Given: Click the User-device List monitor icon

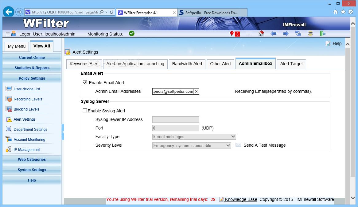Looking at the screenshot, I should pos(9,88).
